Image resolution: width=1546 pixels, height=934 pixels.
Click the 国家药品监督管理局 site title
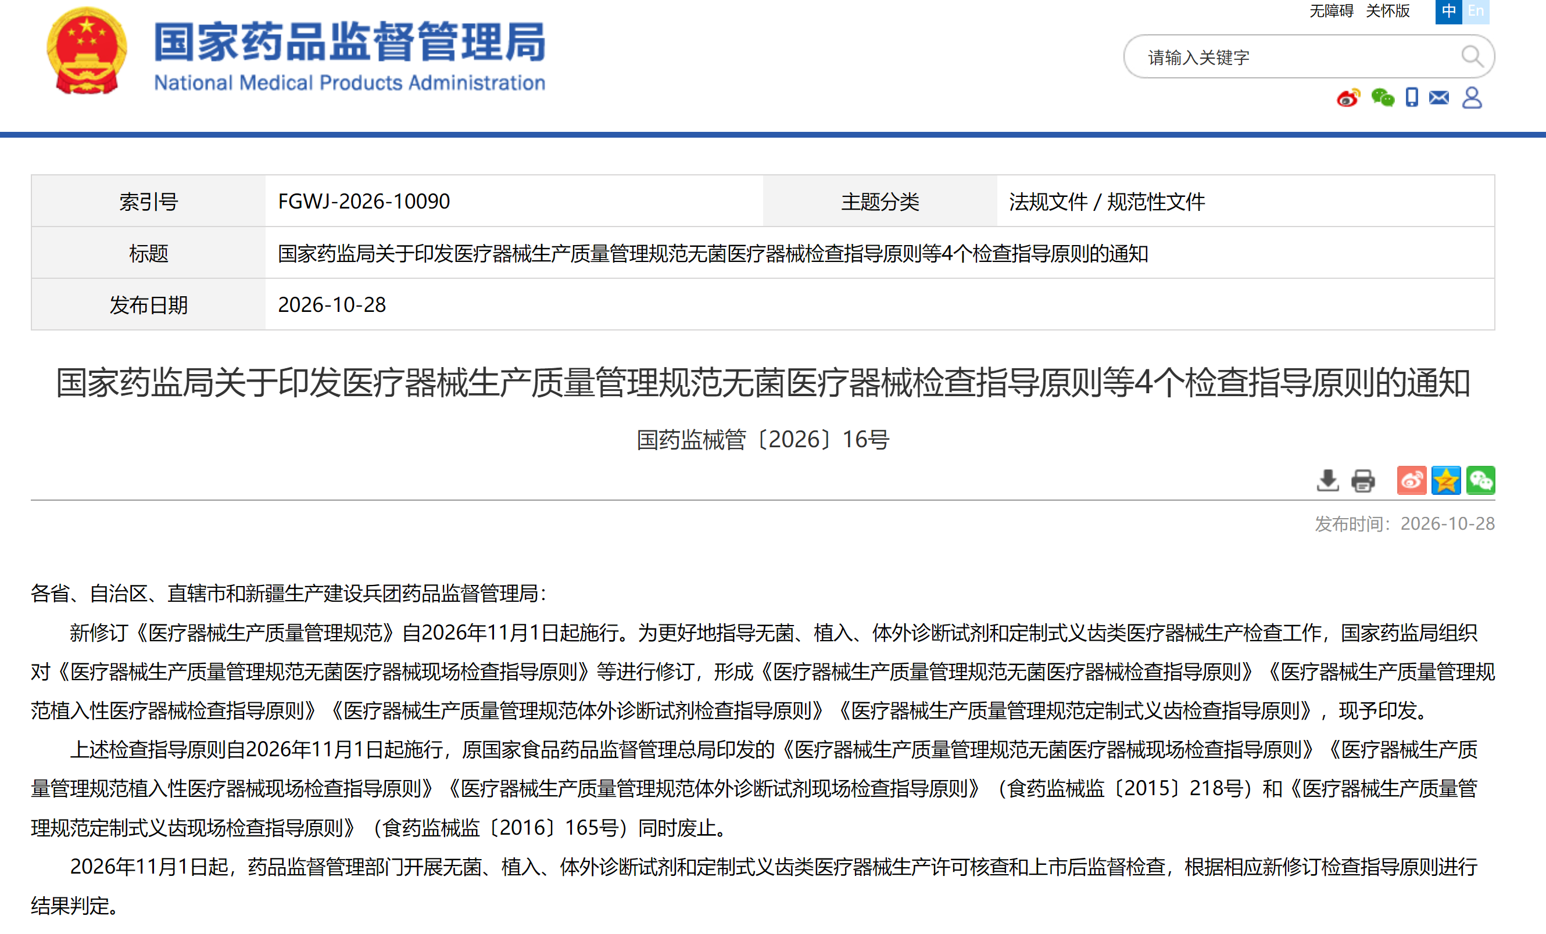click(x=350, y=42)
